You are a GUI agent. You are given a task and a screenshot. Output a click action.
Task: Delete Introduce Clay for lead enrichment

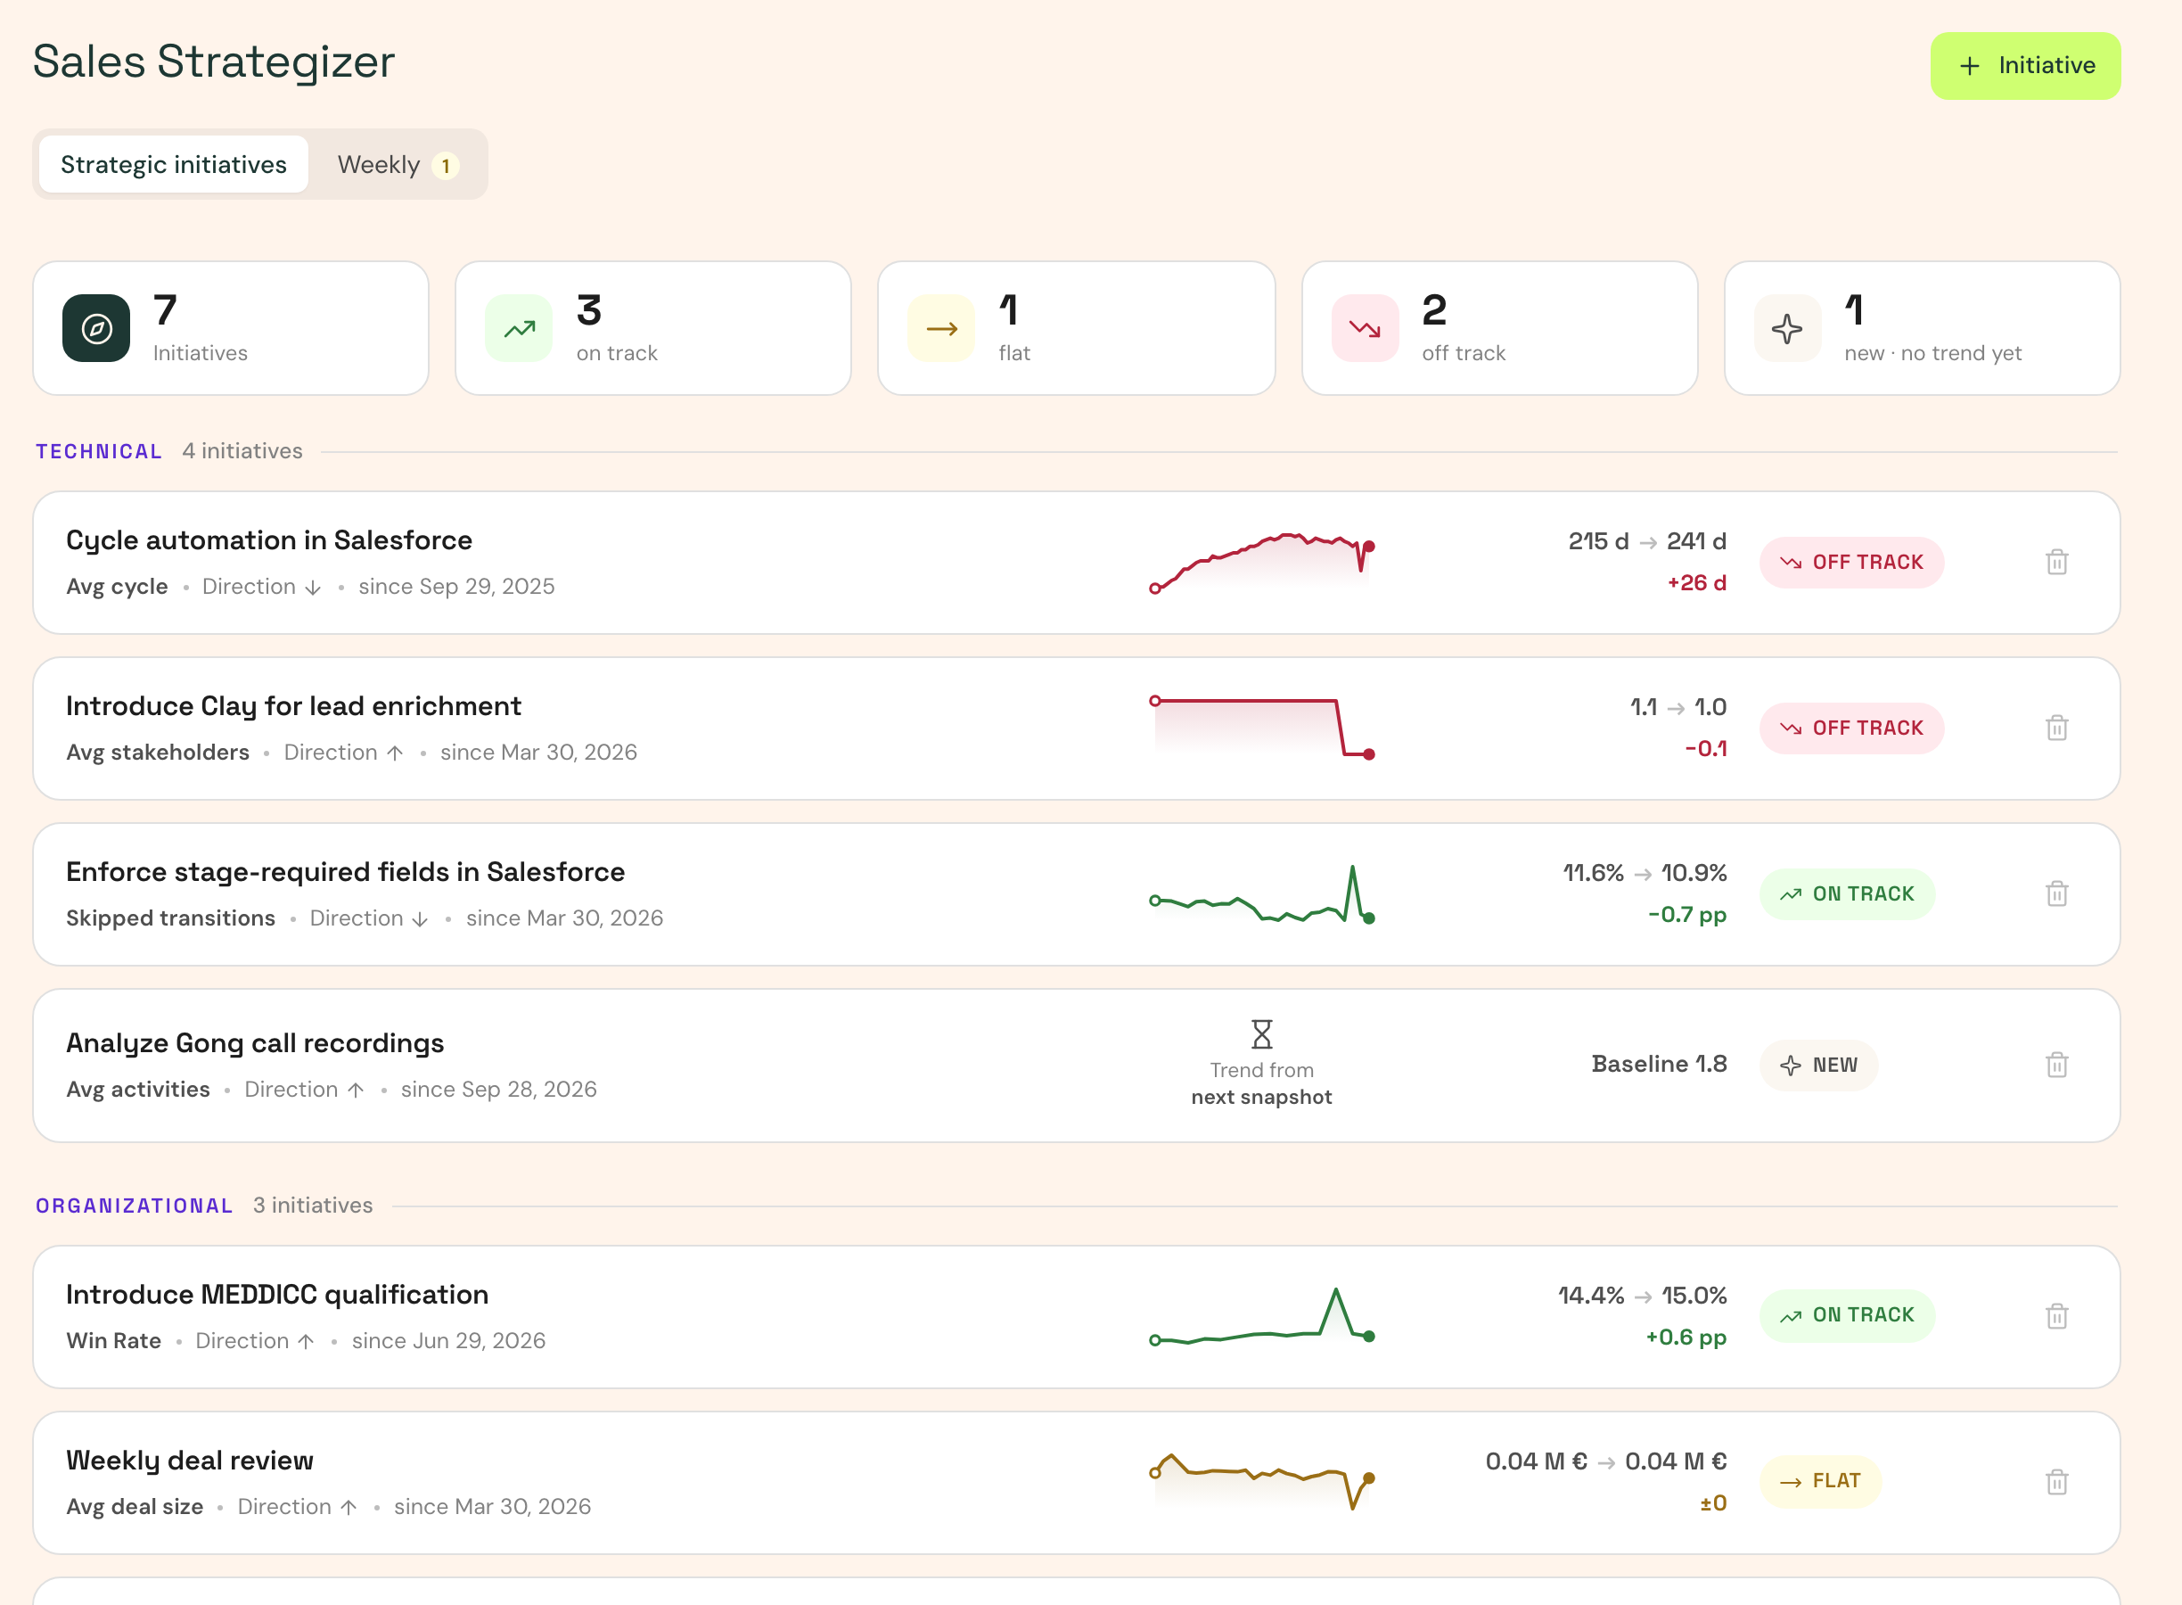click(2056, 728)
